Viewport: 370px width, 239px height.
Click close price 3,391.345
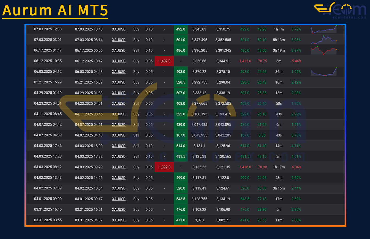pyautogui.click(x=223, y=50)
